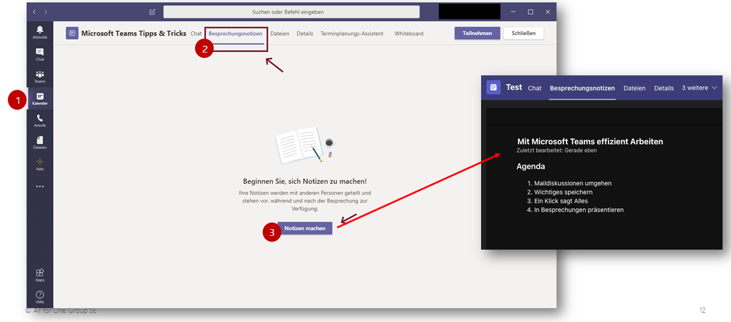The width and height of the screenshot is (731, 322).
Task: Click agenda item Wichtiges speichern
Action: click(562, 192)
